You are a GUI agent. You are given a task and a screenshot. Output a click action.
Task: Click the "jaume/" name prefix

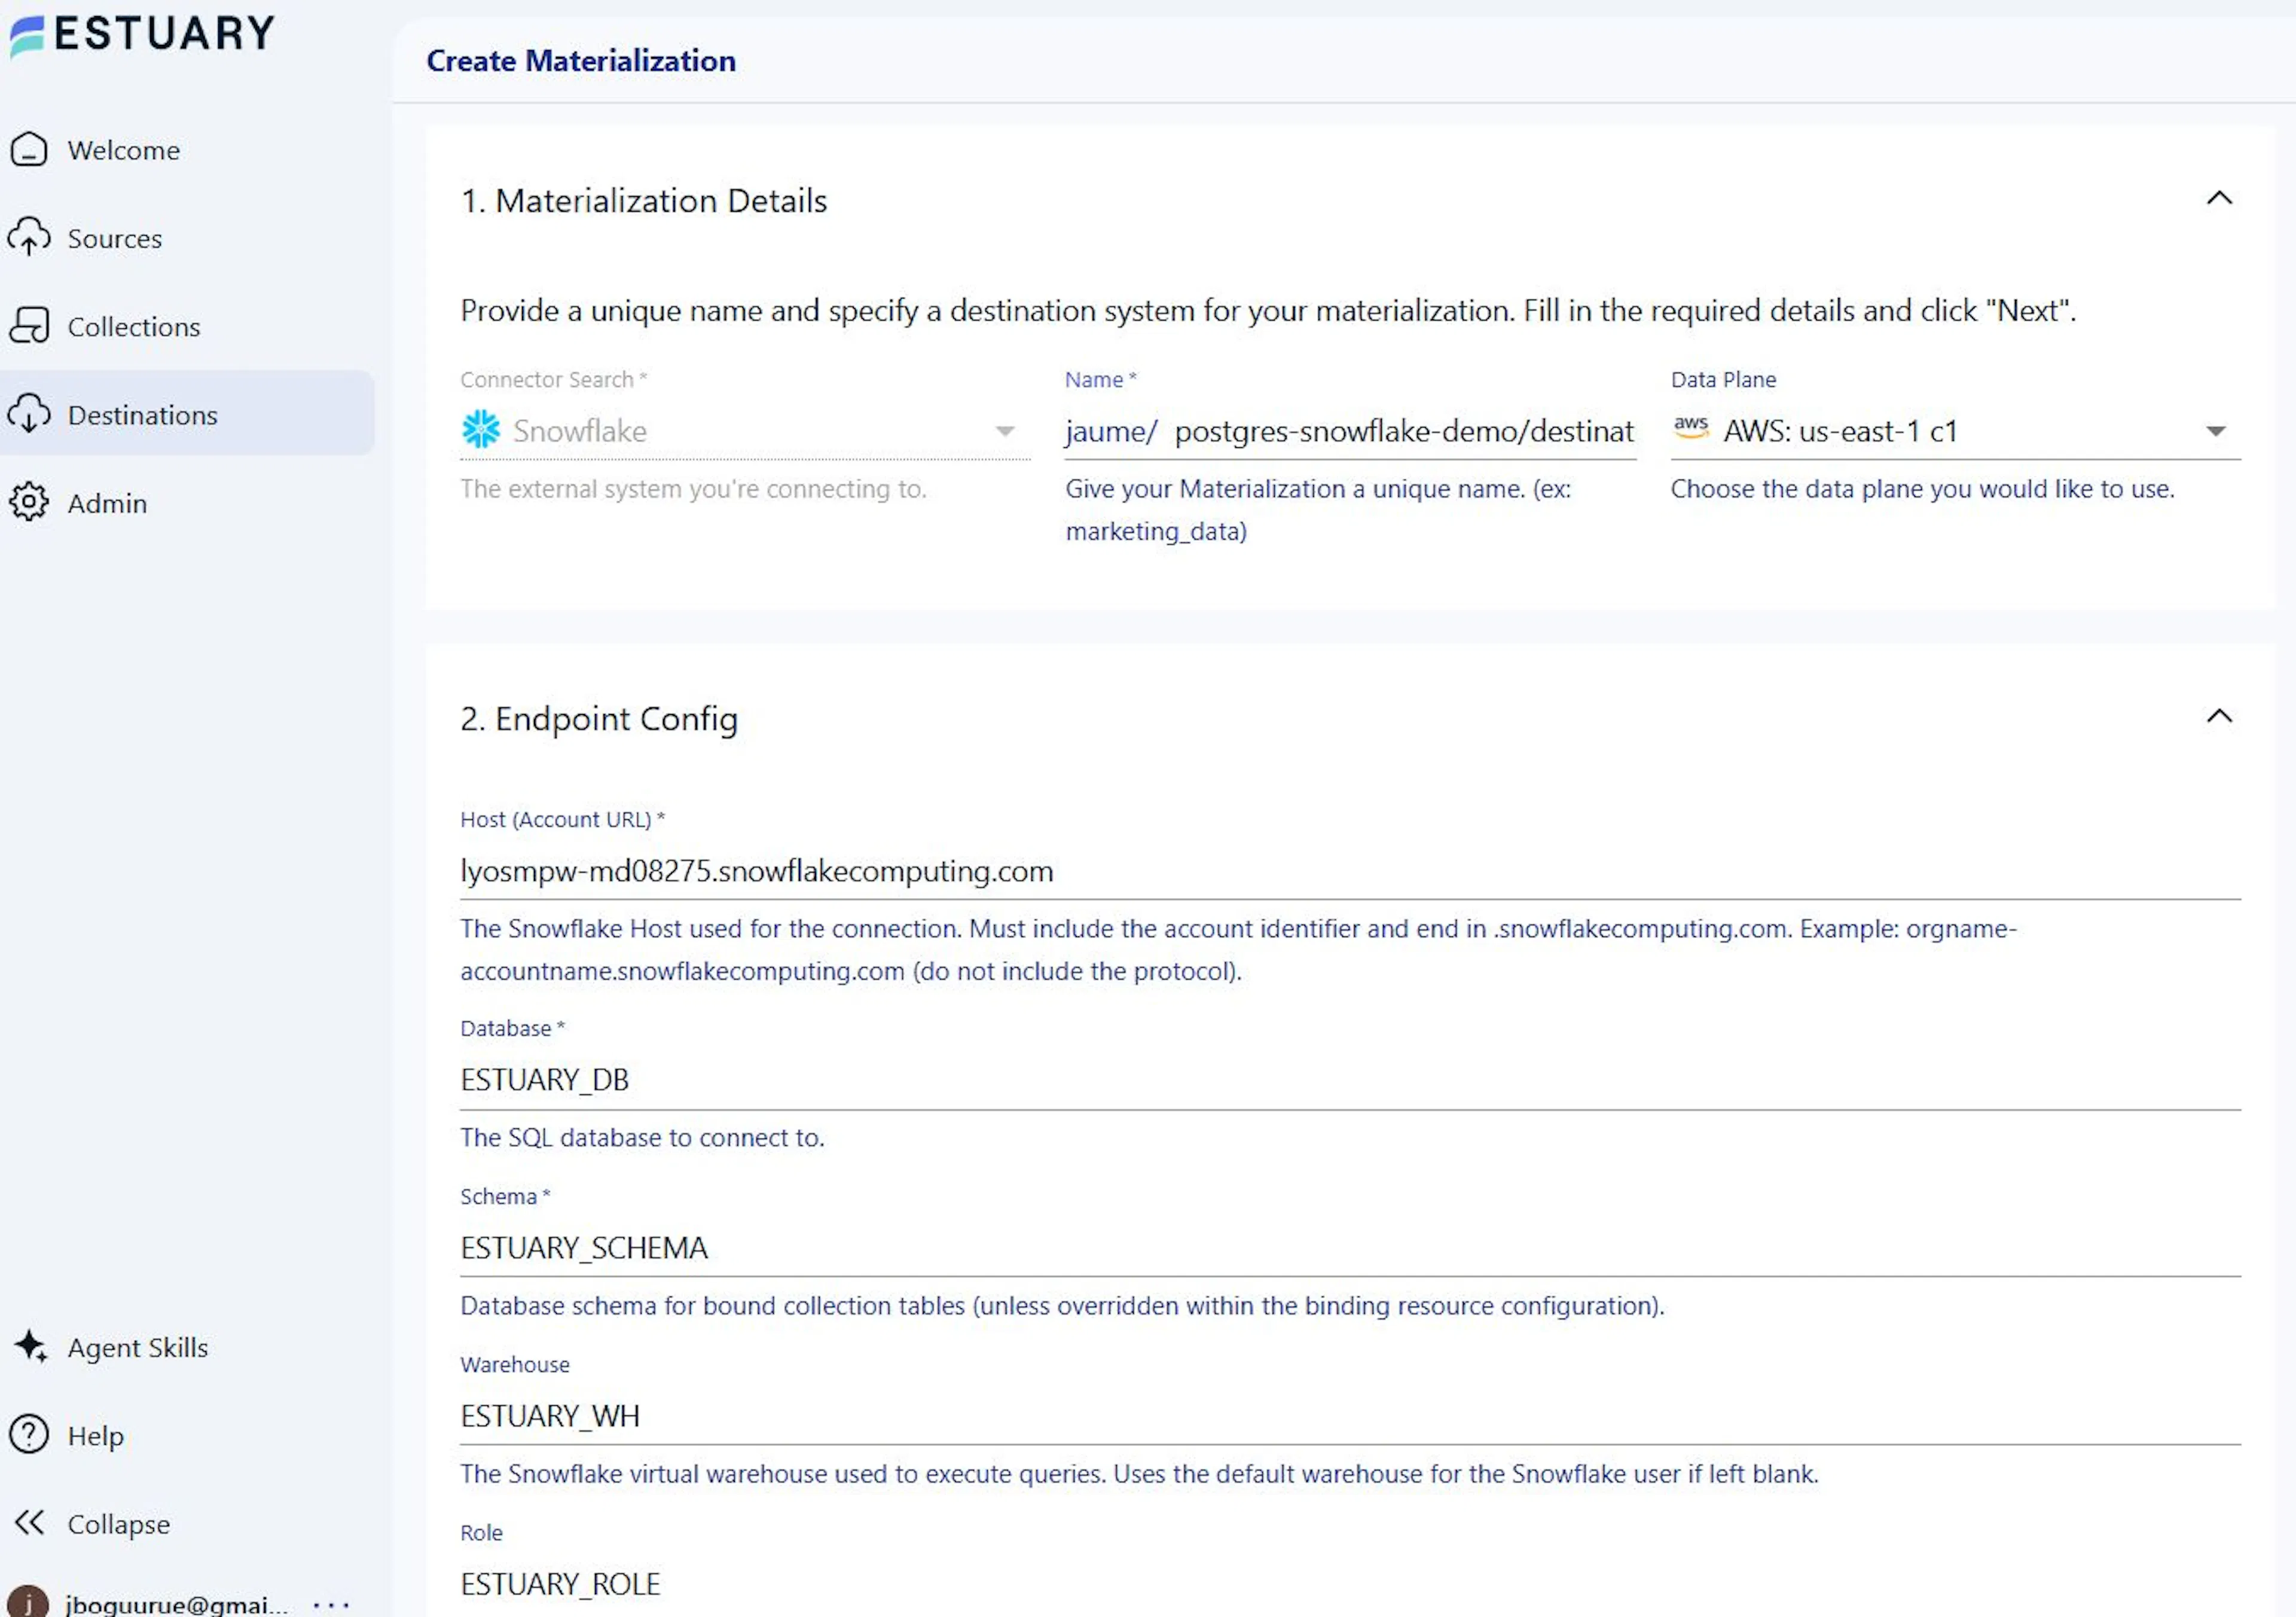1111,431
